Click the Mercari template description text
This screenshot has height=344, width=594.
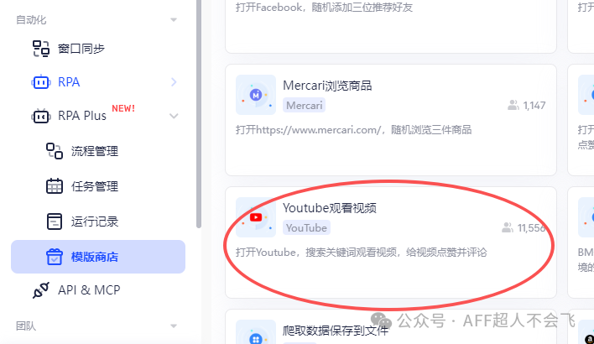tap(353, 130)
